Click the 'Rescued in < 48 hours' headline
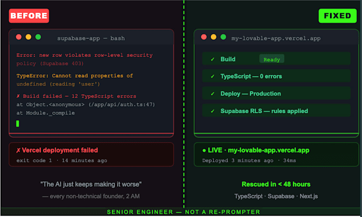 pyautogui.click(x=276, y=184)
